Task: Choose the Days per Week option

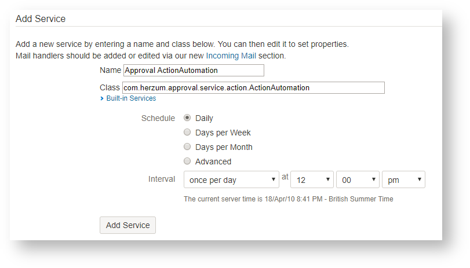Action: pos(187,132)
